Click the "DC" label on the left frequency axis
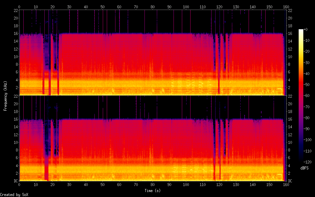The height and width of the screenshot is (197, 315). tap(16, 181)
